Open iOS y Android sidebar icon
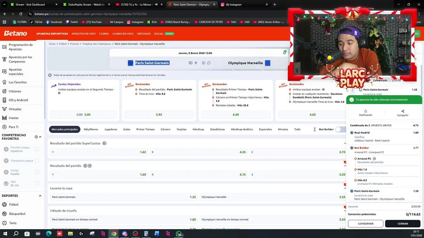The image size is (424, 238). (x=4, y=100)
